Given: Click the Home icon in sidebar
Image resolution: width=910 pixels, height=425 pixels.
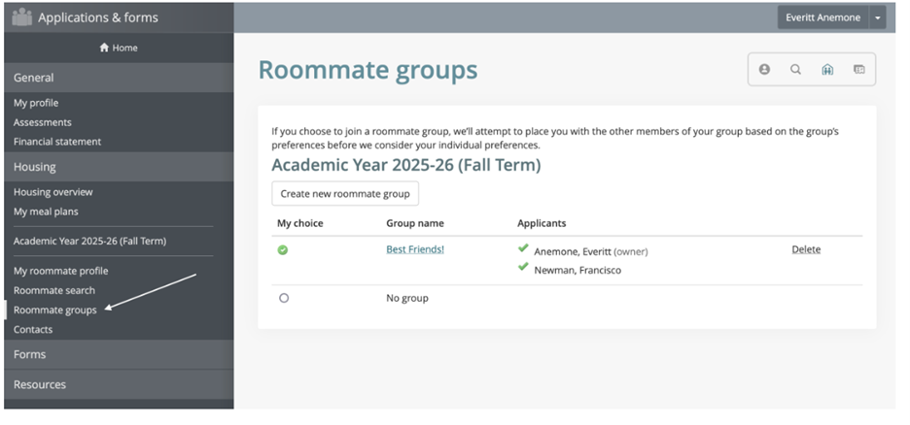Looking at the screenshot, I should pos(105,48).
